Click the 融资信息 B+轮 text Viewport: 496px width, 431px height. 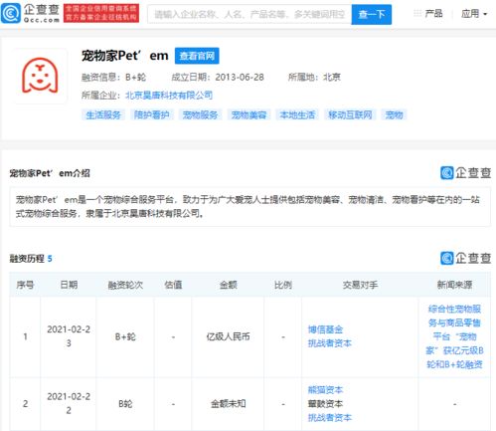pos(113,78)
